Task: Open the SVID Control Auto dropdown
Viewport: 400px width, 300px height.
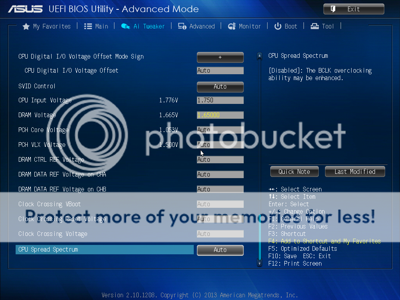Action: pyautogui.click(x=220, y=87)
